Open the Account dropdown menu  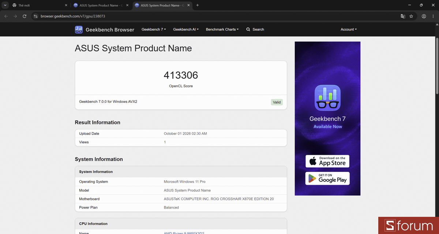tap(349, 29)
